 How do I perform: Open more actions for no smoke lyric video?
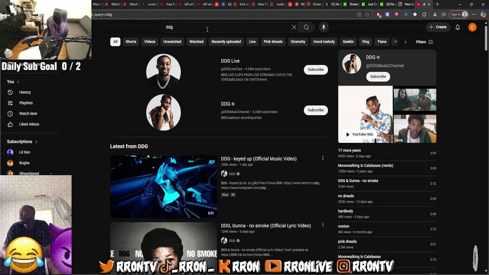pyautogui.click(x=323, y=225)
